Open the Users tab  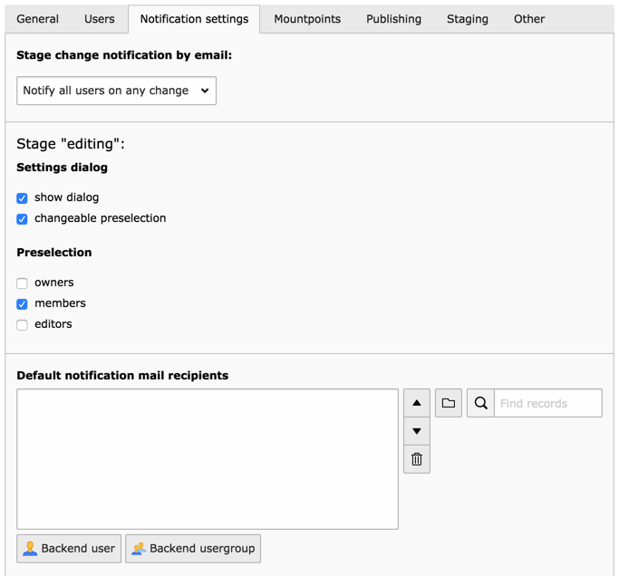click(x=100, y=19)
